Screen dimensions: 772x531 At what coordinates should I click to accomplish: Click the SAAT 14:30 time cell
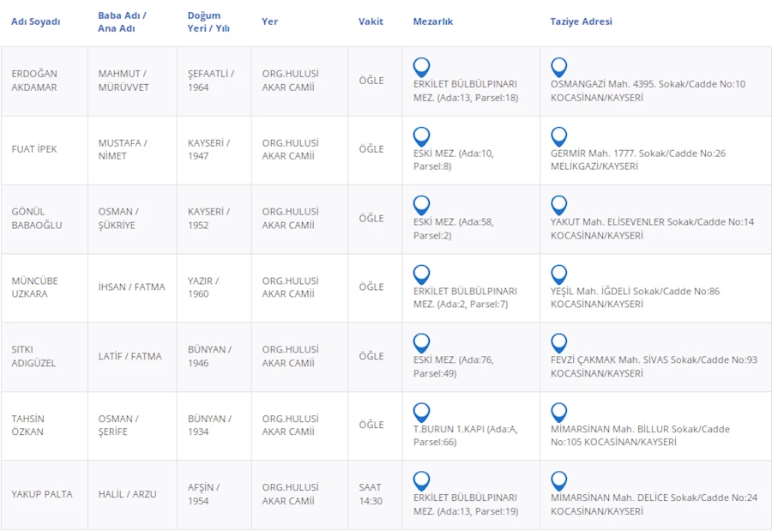coord(371,494)
